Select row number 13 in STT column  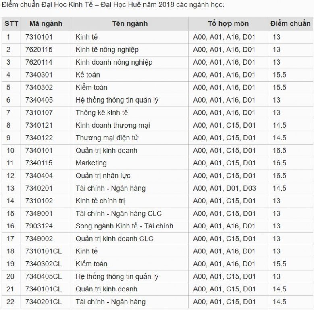(x=10, y=188)
